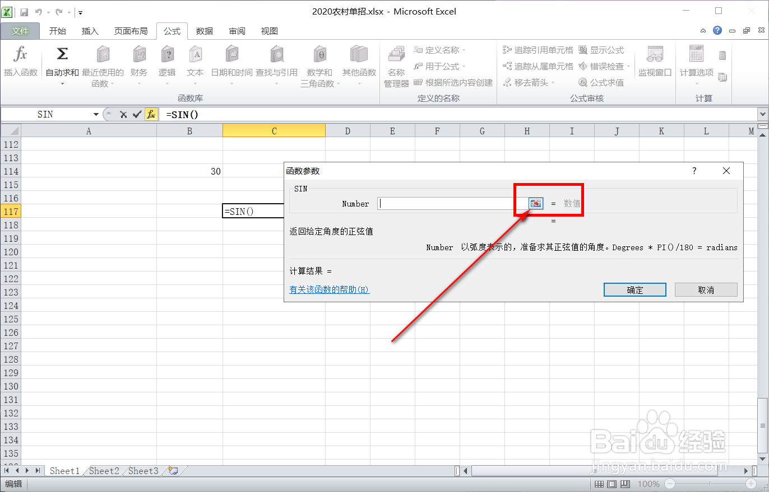Click the Calculate Now icon
The image size is (769, 492).
point(722,55)
